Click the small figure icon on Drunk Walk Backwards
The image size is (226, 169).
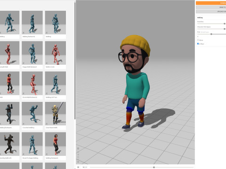click(24, 93)
